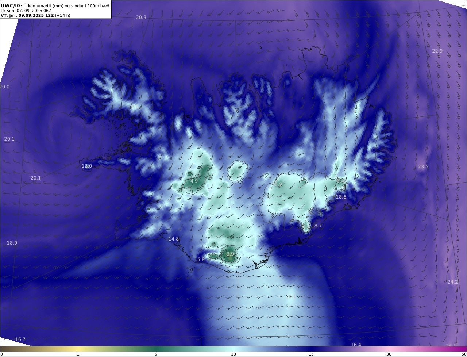This screenshot has width=467, height=357.
Task: Click the 16.7 value label
Action: coord(20,339)
